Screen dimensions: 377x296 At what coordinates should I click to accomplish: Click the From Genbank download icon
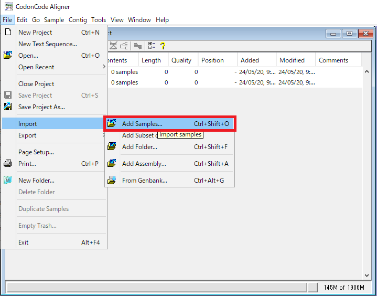coord(112,181)
